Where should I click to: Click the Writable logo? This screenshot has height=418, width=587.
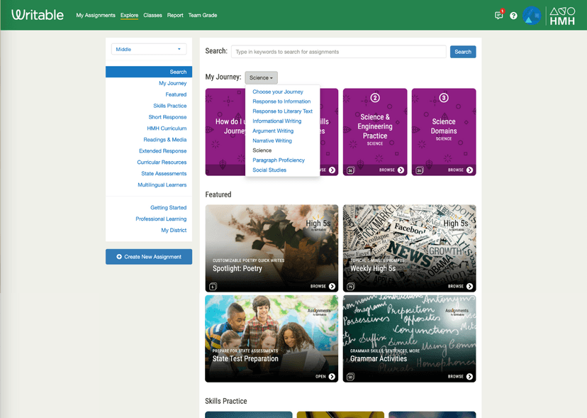coord(36,14)
